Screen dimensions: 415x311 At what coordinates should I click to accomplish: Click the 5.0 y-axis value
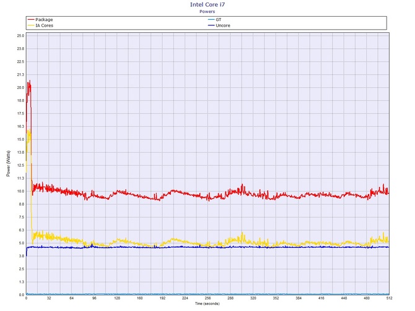22,243
